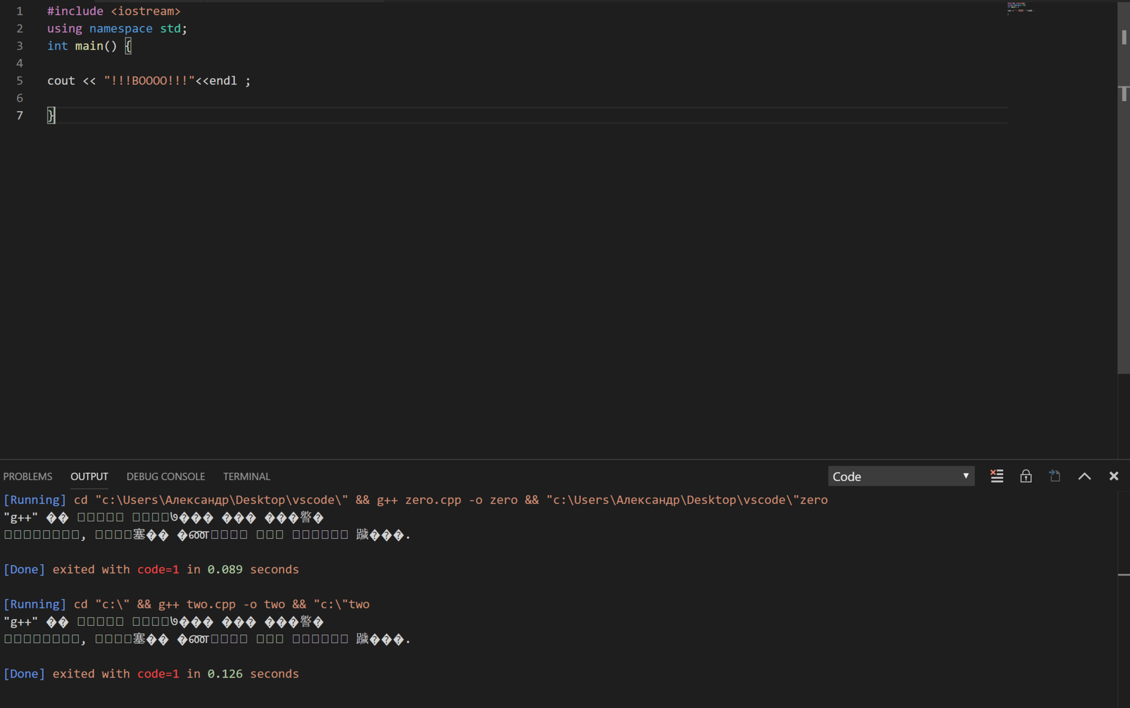Place cursor after closing brace on line 7
This screenshot has height=708, width=1130.
click(55, 115)
